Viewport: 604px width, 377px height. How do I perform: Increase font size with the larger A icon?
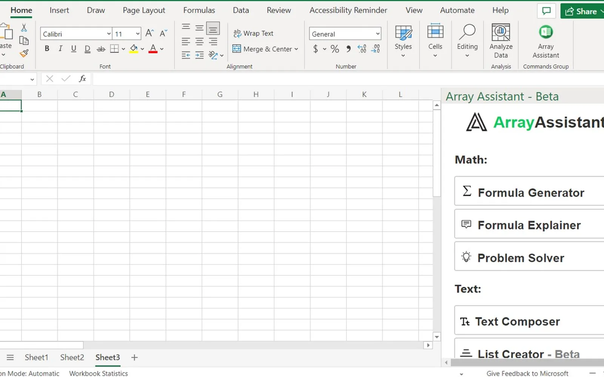click(x=149, y=34)
